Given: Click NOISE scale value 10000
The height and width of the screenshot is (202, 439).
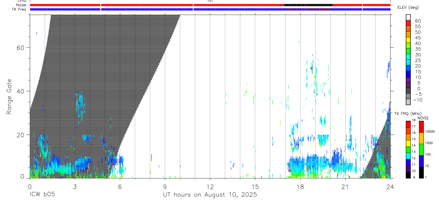Looking at the screenshot, I should click(430, 132).
